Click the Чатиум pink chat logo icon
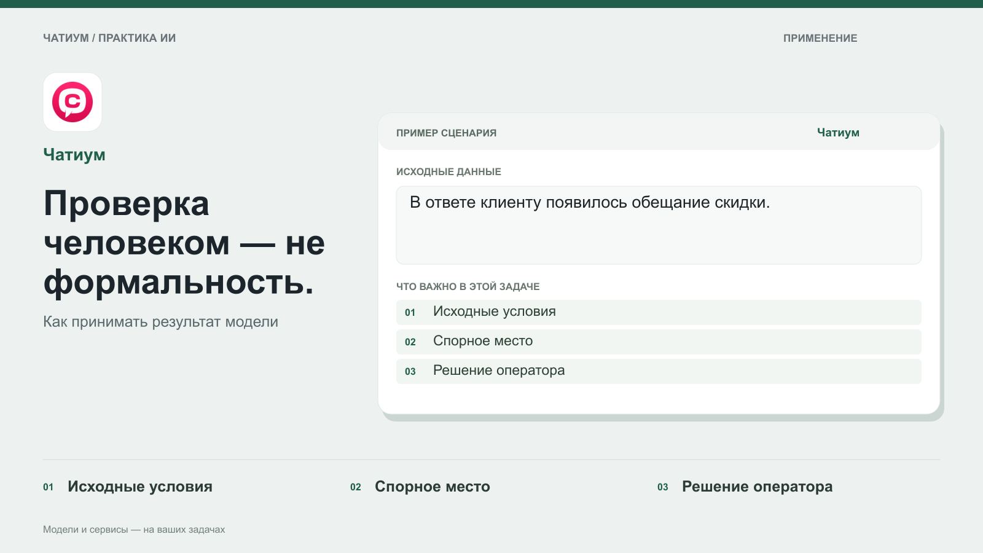The image size is (983, 553). [x=72, y=102]
